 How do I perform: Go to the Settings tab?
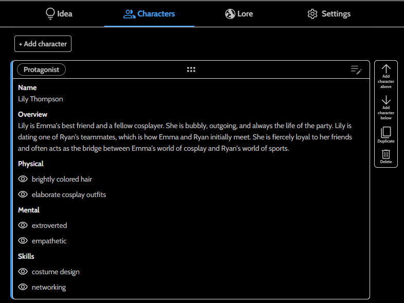point(329,14)
